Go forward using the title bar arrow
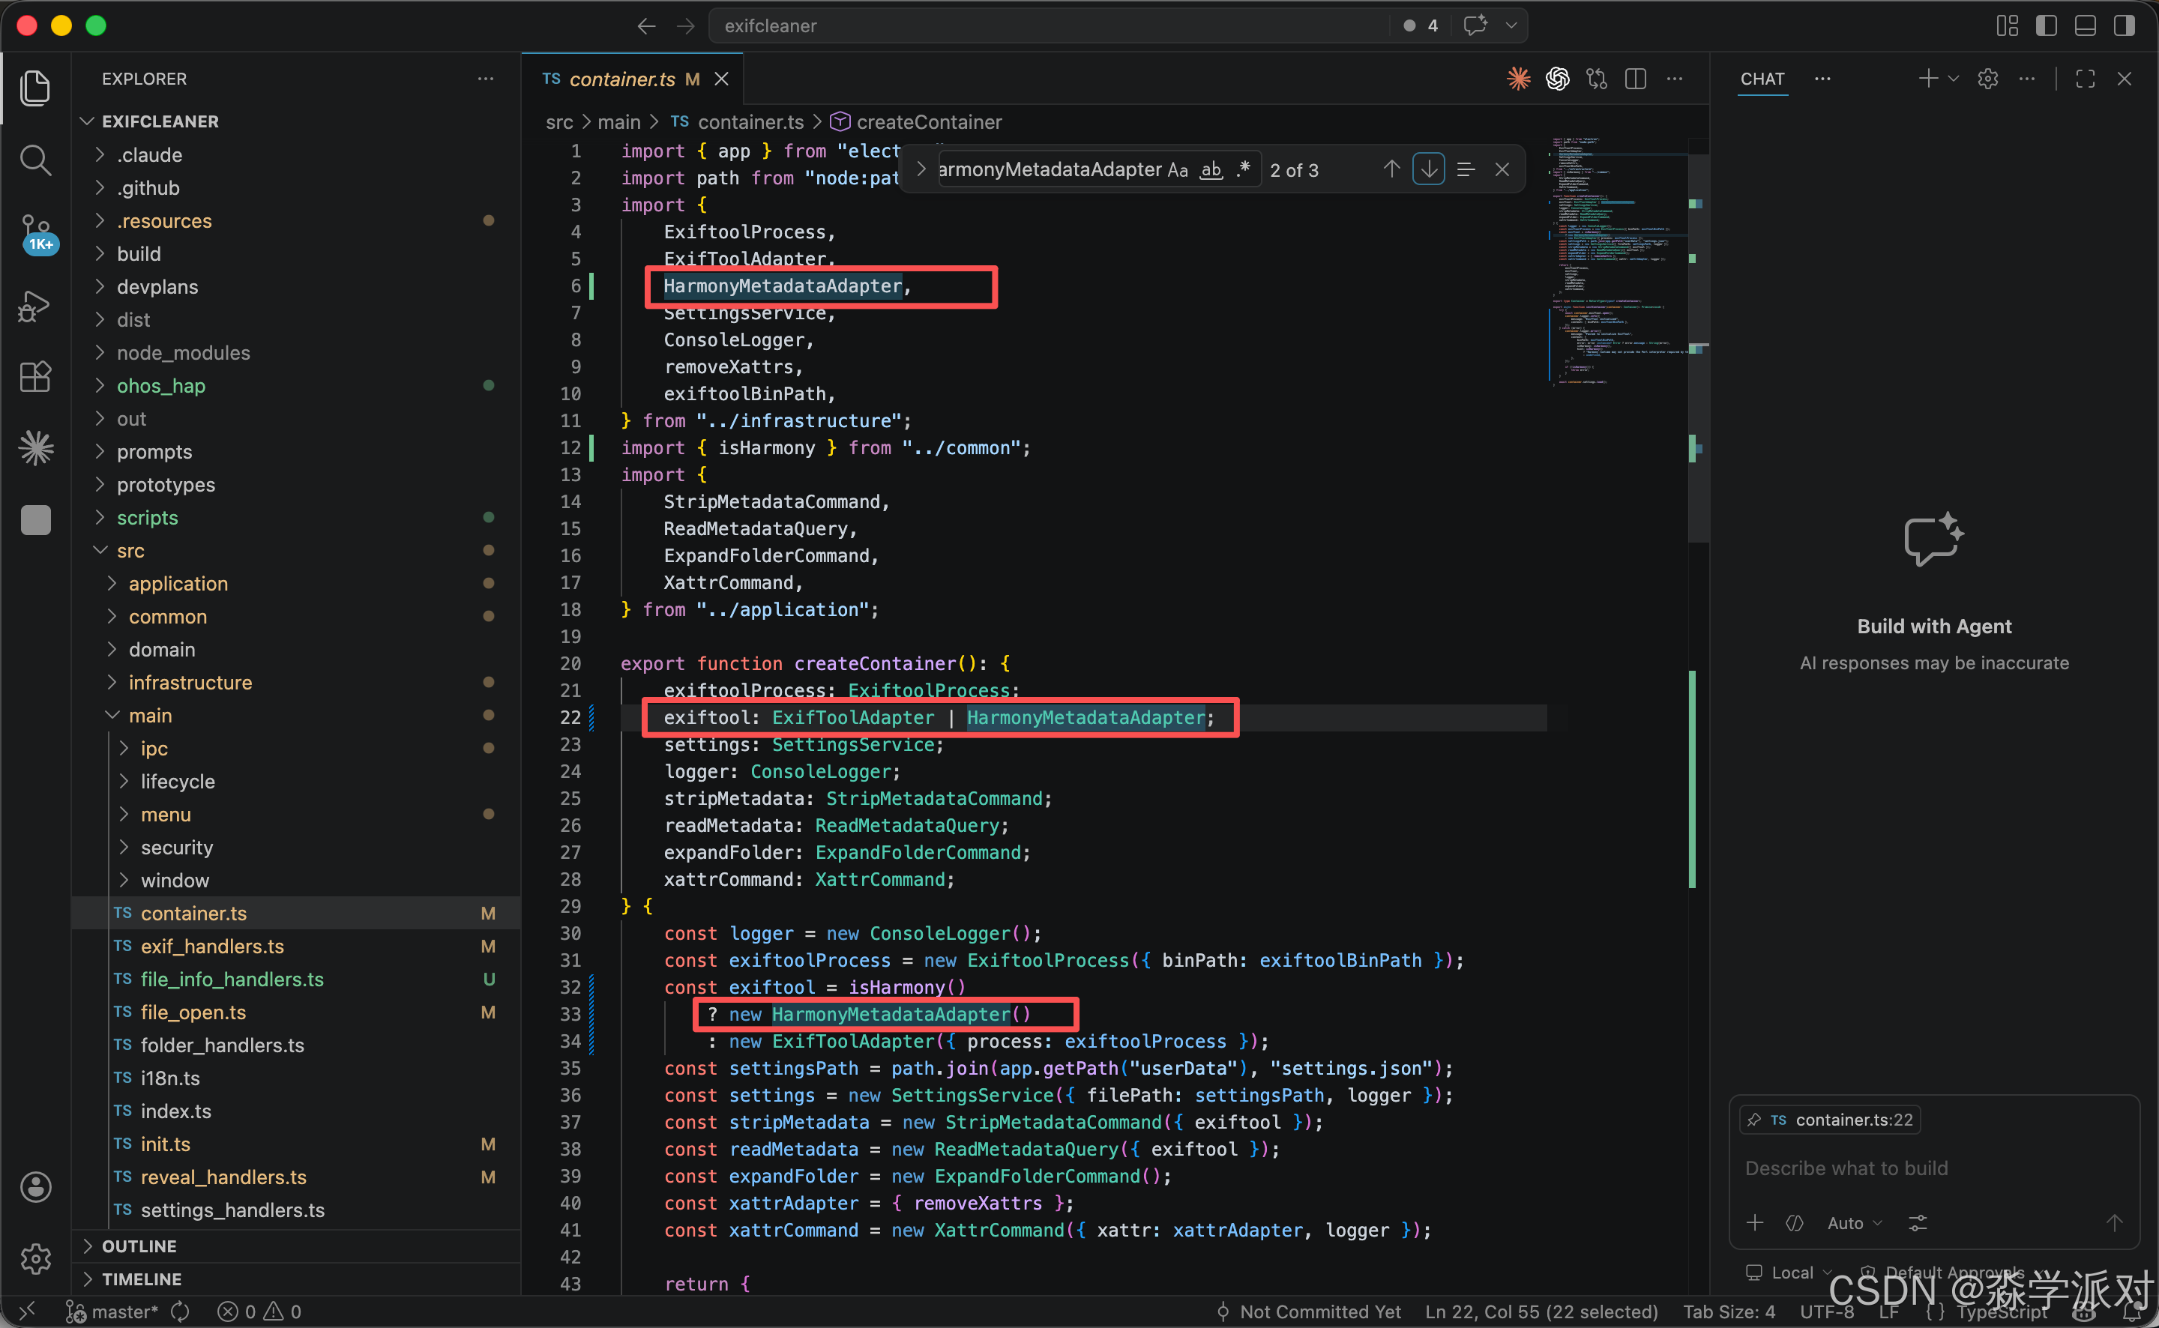The width and height of the screenshot is (2159, 1328). click(685, 26)
